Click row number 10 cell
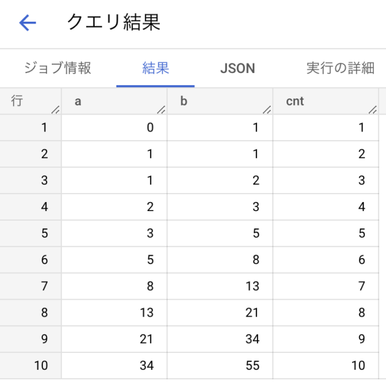 (31, 366)
